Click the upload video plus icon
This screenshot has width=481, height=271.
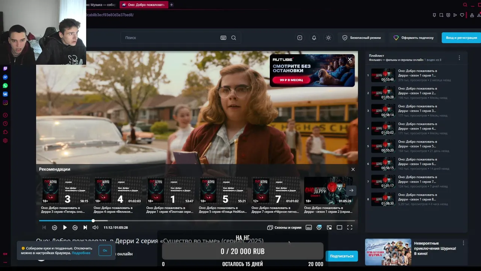tap(299, 38)
